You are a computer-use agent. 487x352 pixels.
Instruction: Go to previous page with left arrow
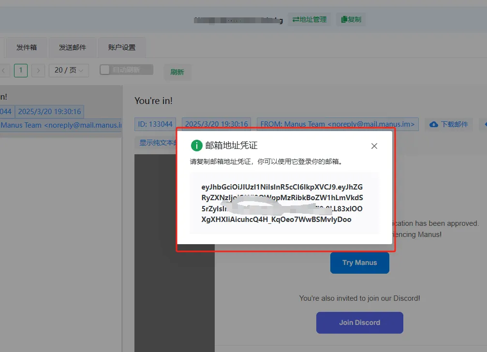(x=4, y=71)
